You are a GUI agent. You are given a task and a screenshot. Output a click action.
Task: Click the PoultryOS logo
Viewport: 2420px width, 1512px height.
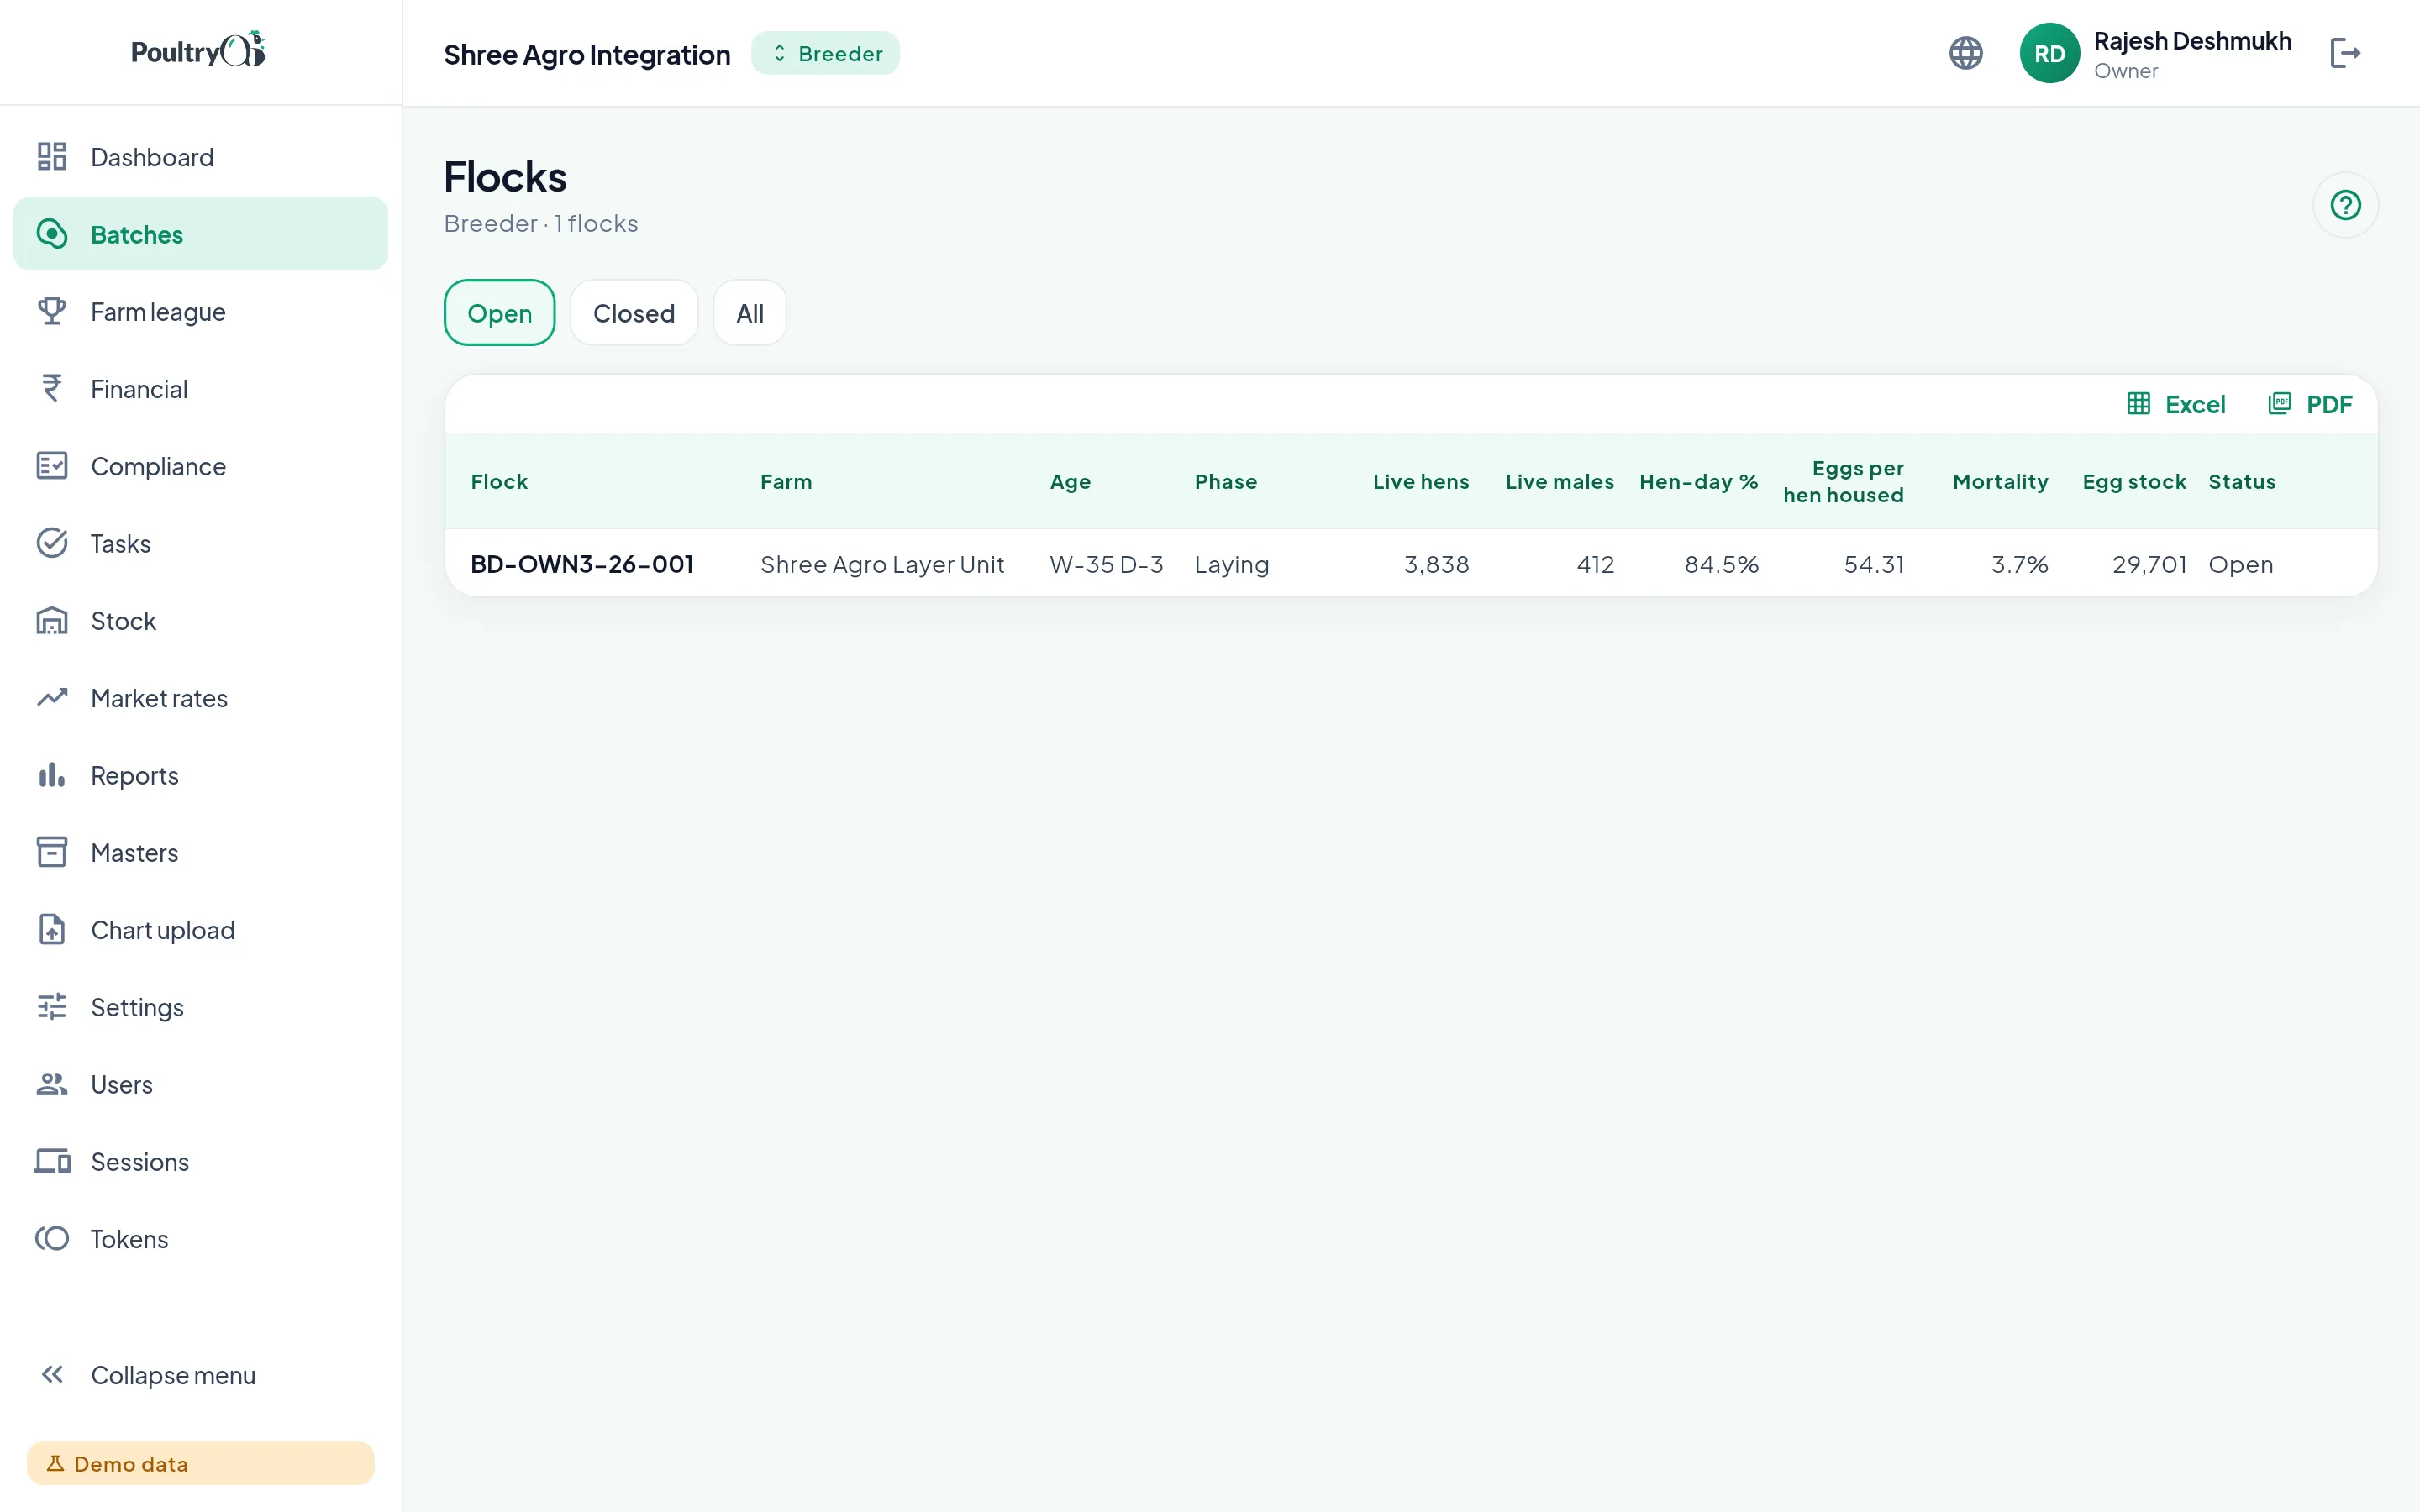click(198, 50)
